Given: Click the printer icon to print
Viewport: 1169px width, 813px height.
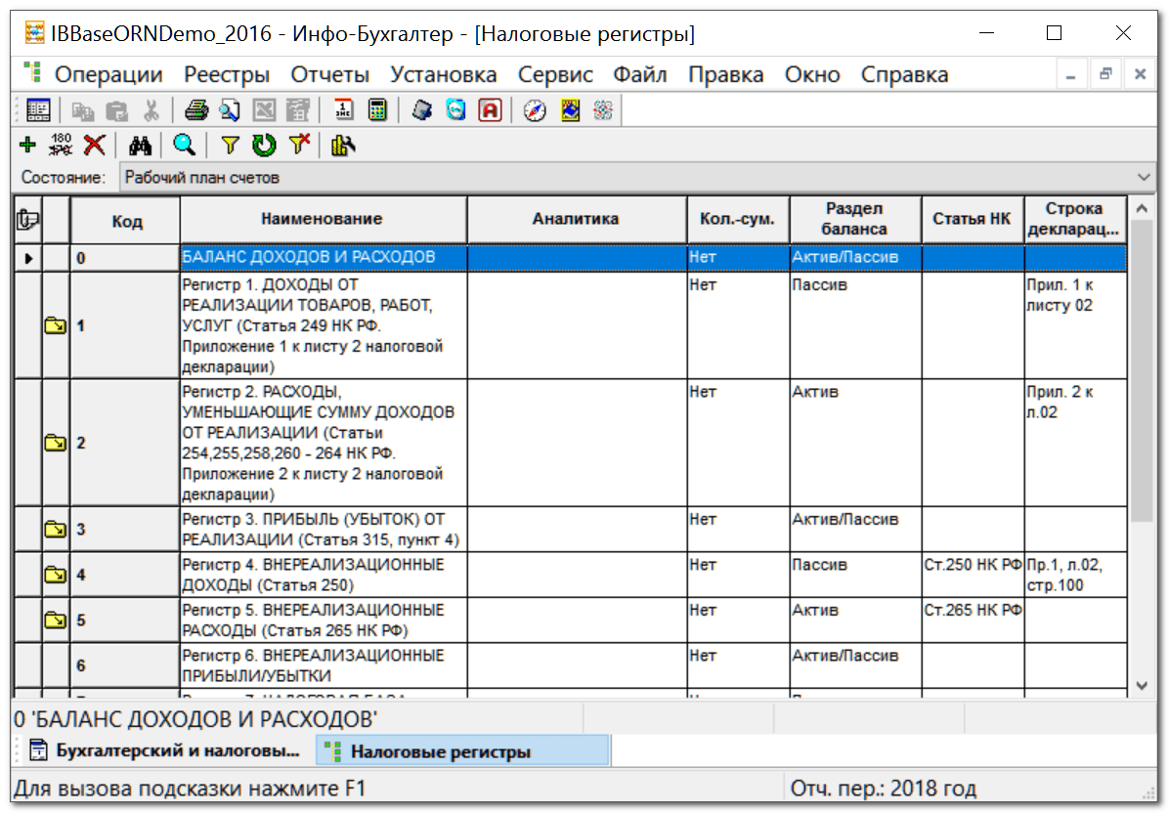Looking at the screenshot, I should [x=196, y=110].
